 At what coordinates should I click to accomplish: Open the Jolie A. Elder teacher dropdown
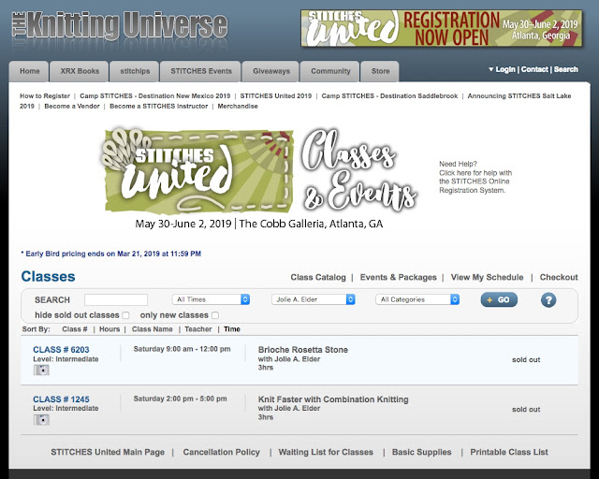tap(314, 299)
